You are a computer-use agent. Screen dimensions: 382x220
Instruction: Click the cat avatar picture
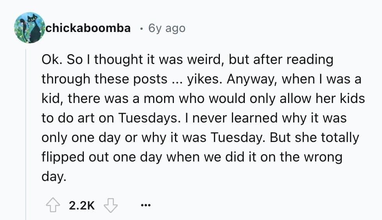click(x=29, y=28)
